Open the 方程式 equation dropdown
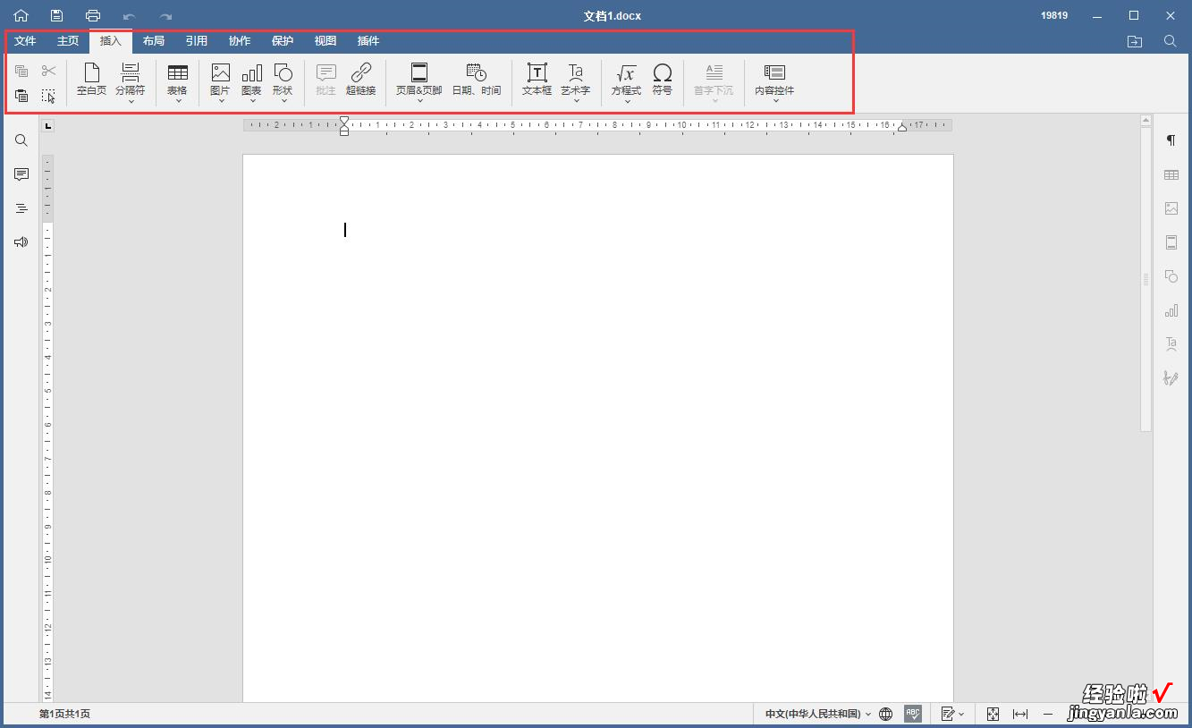 pyautogui.click(x=627, y=83)
